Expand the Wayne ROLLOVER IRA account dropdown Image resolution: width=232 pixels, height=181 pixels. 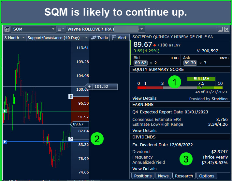tap(141, 29)
